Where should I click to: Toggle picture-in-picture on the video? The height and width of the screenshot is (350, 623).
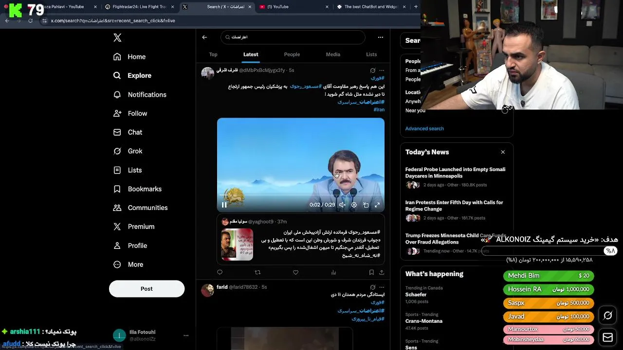(366, 205)
